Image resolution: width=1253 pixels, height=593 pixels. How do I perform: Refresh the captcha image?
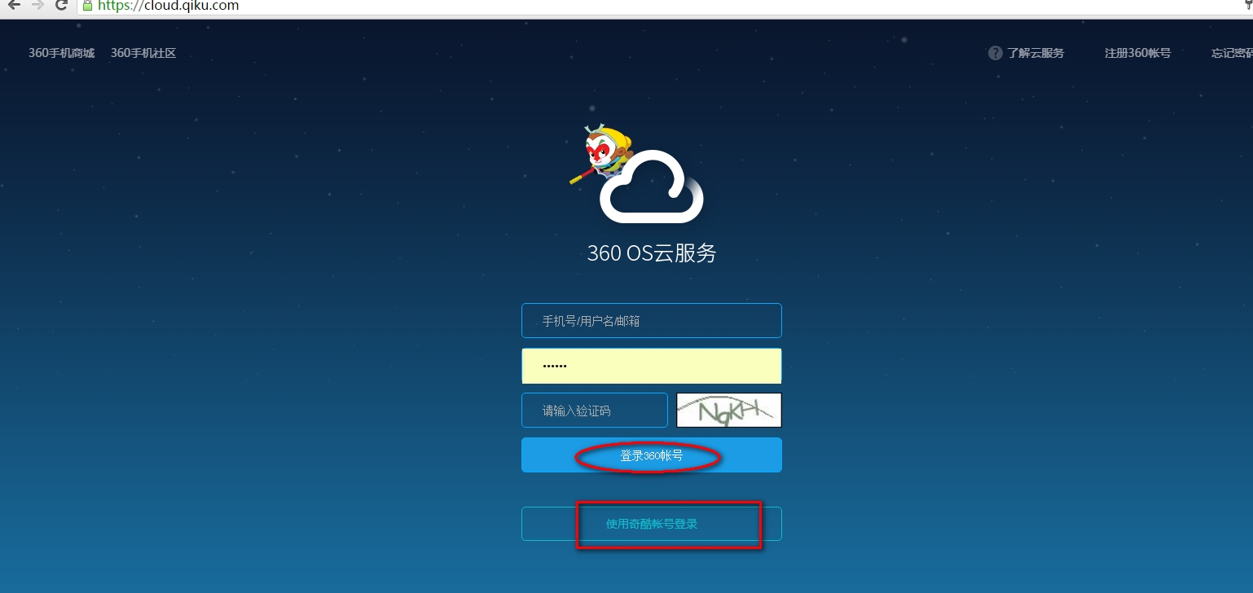click(x=729, y=411)
